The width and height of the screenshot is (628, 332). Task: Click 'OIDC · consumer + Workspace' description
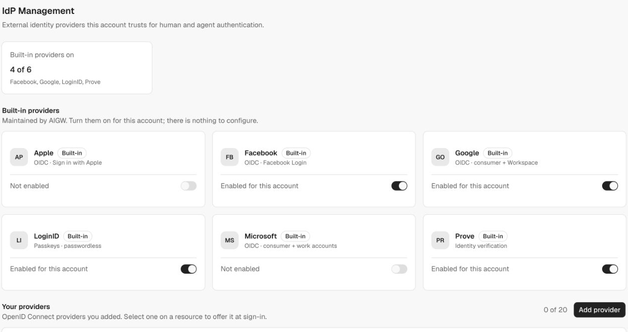click(x=496, y=163)
